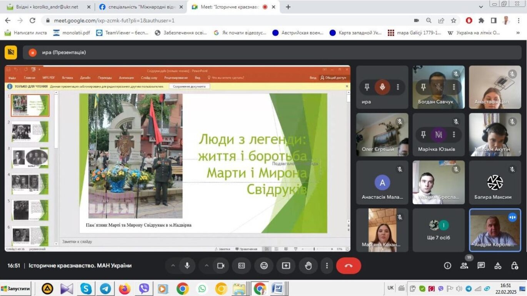
Task: Pin the ира participant tile
Action: [367, 87]
